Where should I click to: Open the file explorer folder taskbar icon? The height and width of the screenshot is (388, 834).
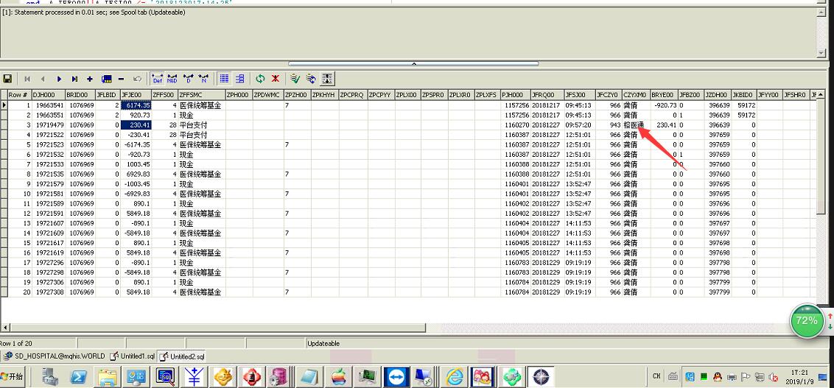[x=107, y=378]
